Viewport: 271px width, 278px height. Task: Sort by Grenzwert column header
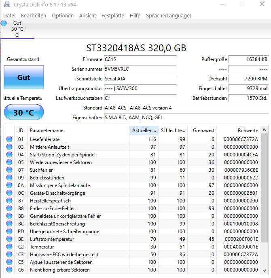[x=202, y=131]
